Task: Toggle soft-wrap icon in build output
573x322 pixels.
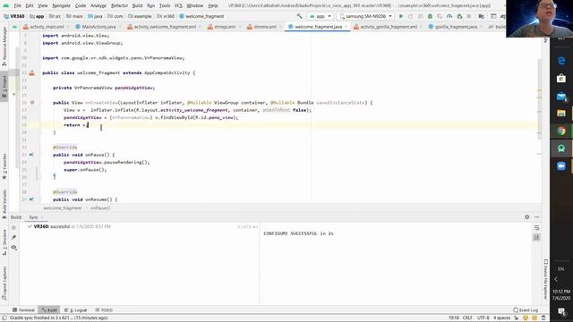Action: coord(536,228)
